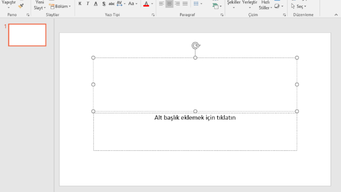Toggle underline formatting
This screenshot has height=192, width=341.
(96, 4)
